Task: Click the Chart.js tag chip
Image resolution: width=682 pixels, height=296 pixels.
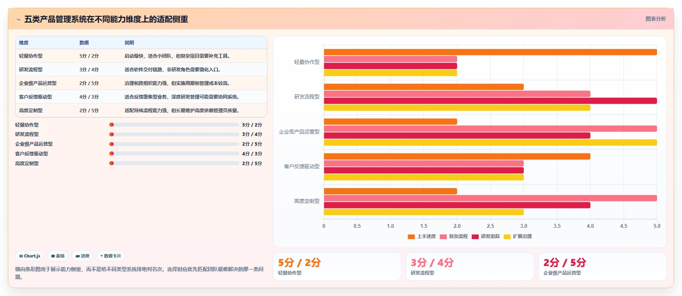Action: (30, 256)
